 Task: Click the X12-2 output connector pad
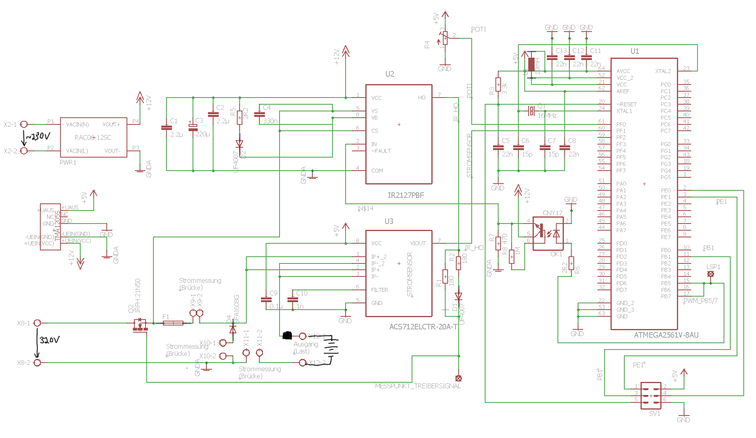(302, 363)
